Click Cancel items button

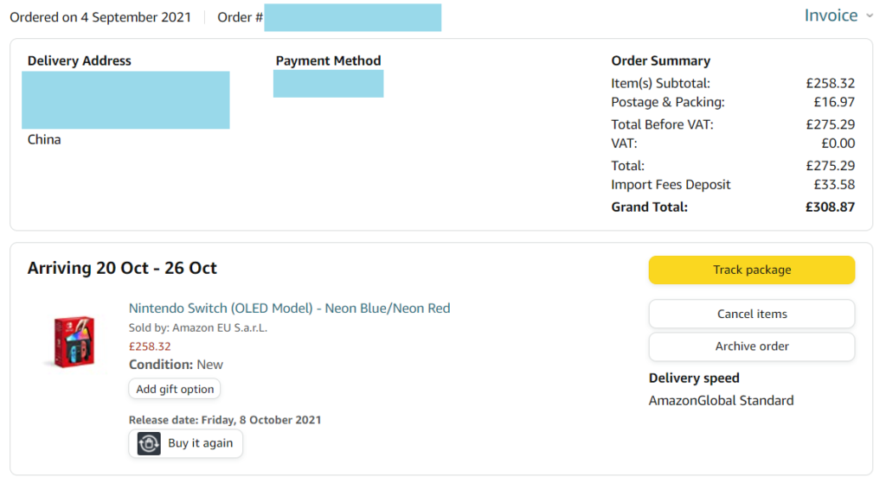751,314
